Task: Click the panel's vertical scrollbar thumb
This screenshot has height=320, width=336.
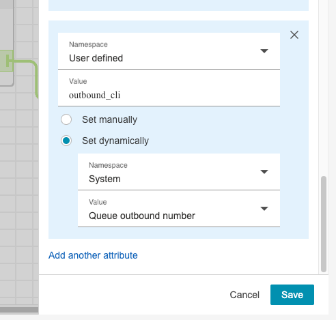Action: click(324, 224)
